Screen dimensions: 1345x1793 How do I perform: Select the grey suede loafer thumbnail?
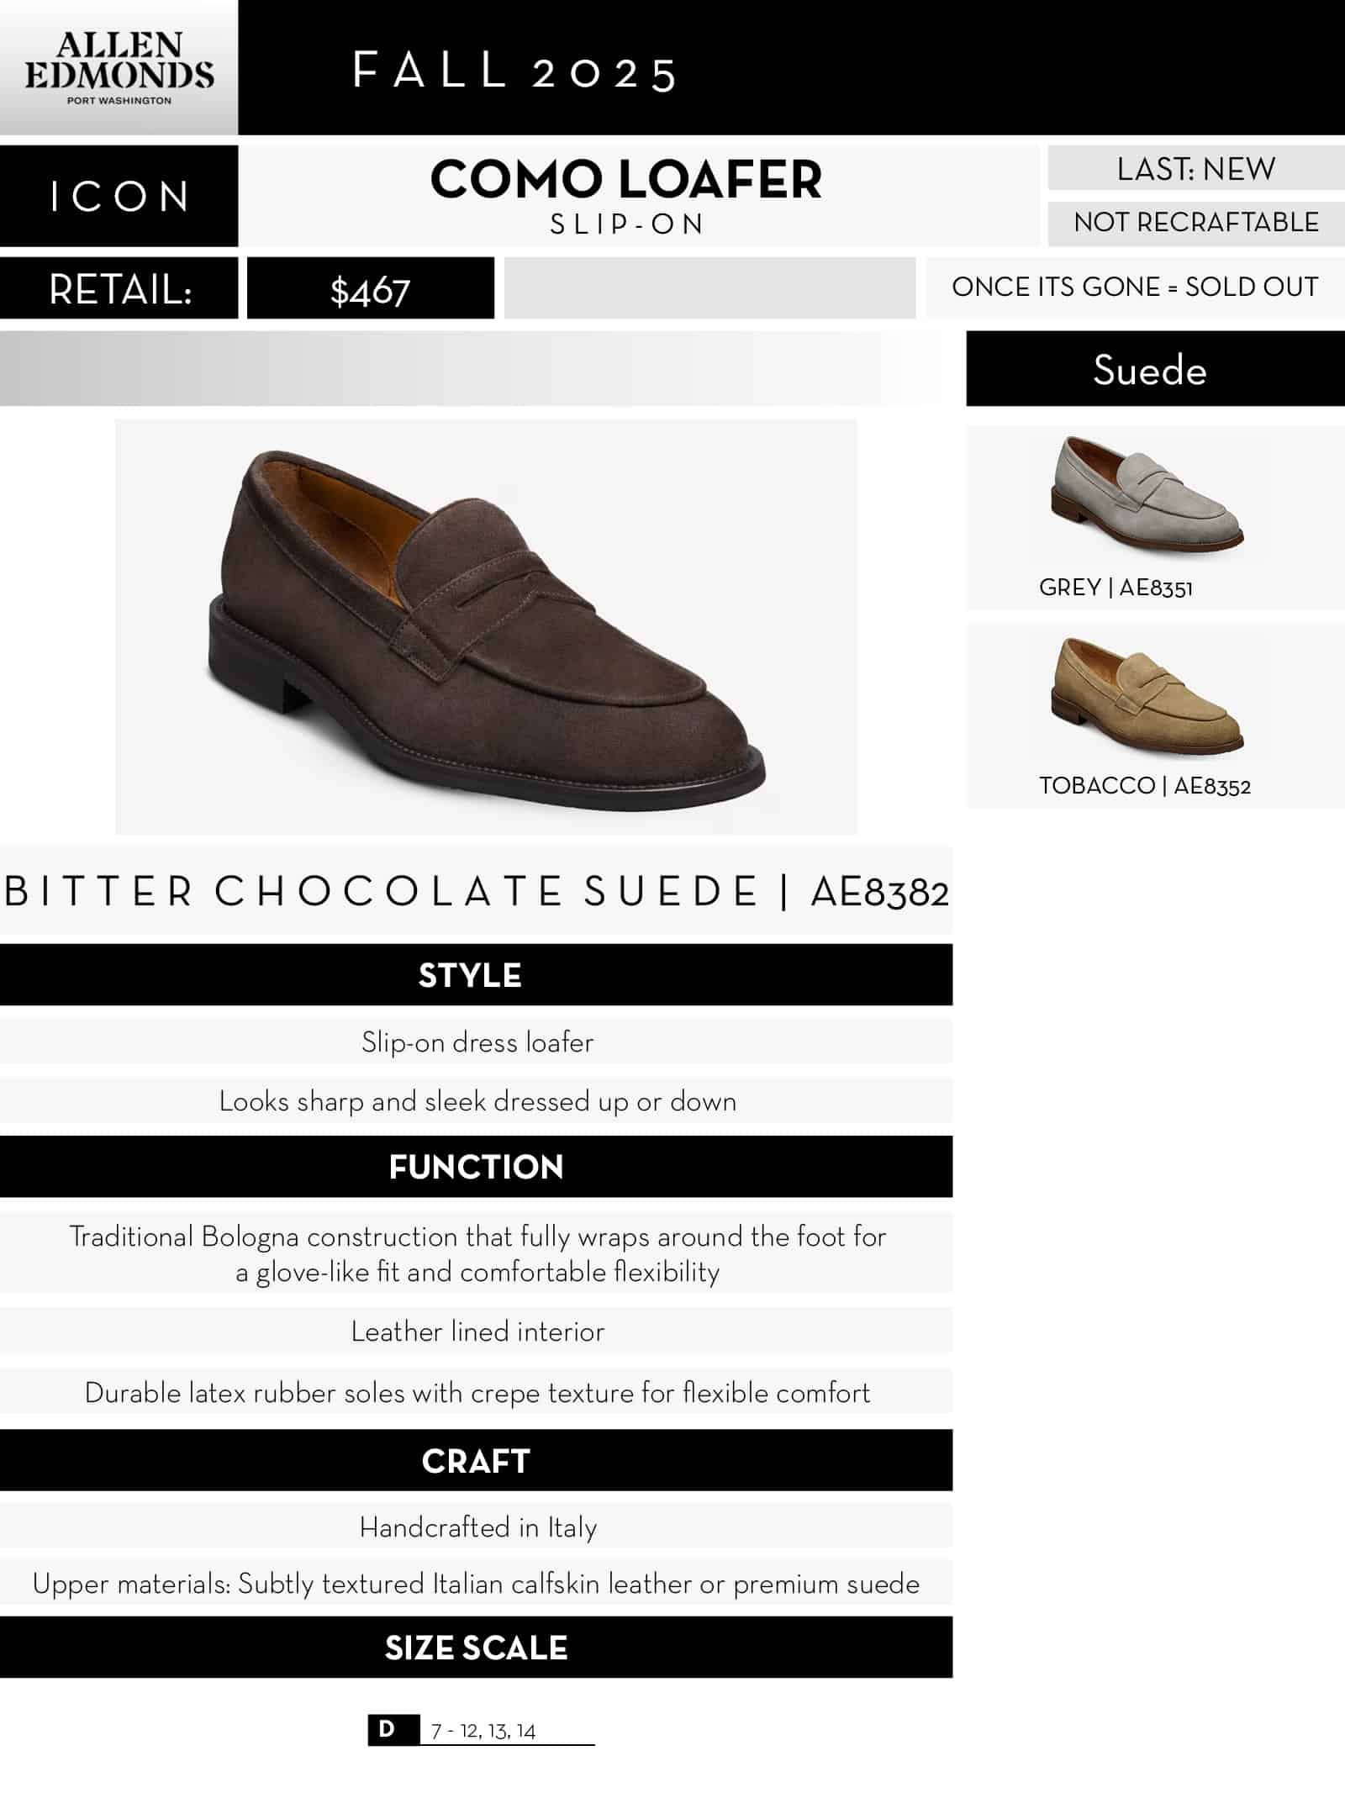tap(1147, 493)
